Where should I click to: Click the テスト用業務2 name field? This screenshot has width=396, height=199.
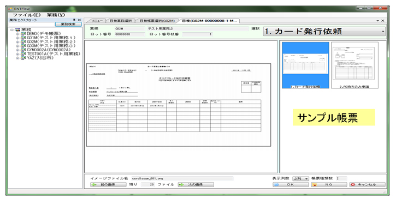[x=198, y=29]
